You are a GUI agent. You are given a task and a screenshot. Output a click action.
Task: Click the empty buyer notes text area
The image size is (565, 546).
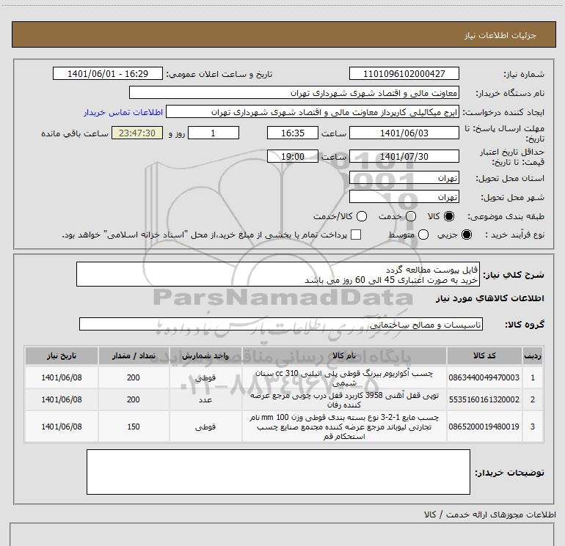tap(278, 471)
